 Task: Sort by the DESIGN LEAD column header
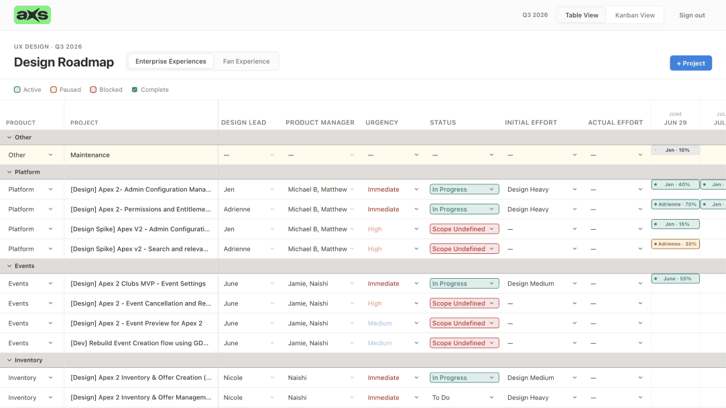(243, 123)
